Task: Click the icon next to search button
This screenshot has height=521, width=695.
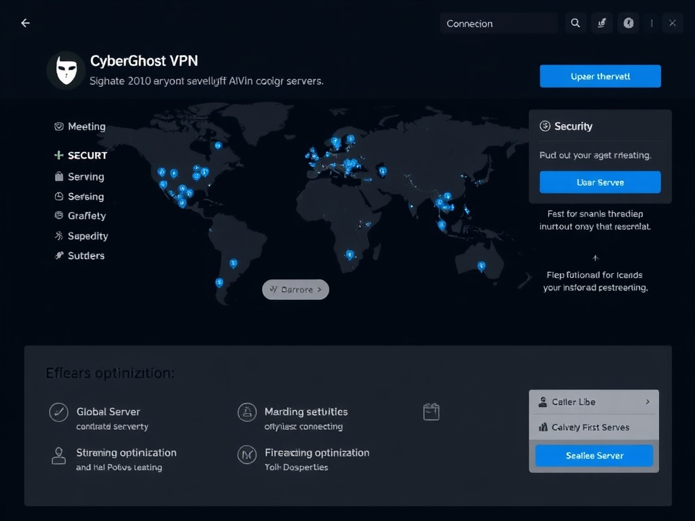Action: tap(602, 23)
